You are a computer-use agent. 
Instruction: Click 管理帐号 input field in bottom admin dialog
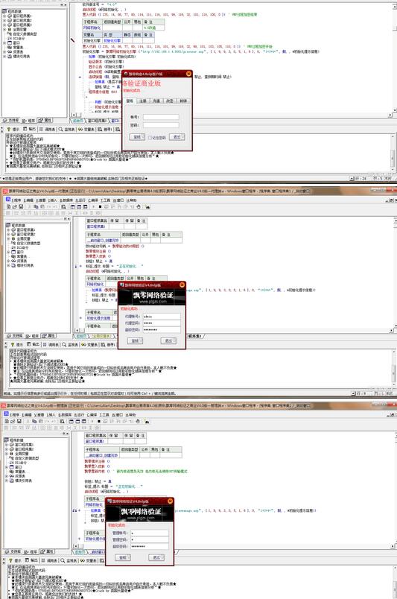click(149, 533)
